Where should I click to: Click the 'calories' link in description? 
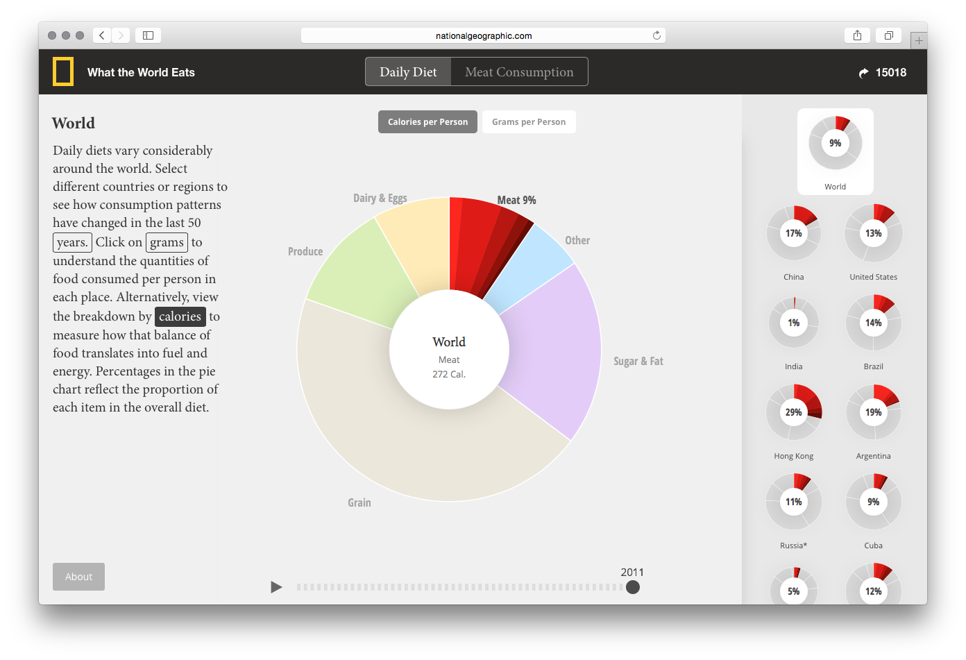pos(180,316)
